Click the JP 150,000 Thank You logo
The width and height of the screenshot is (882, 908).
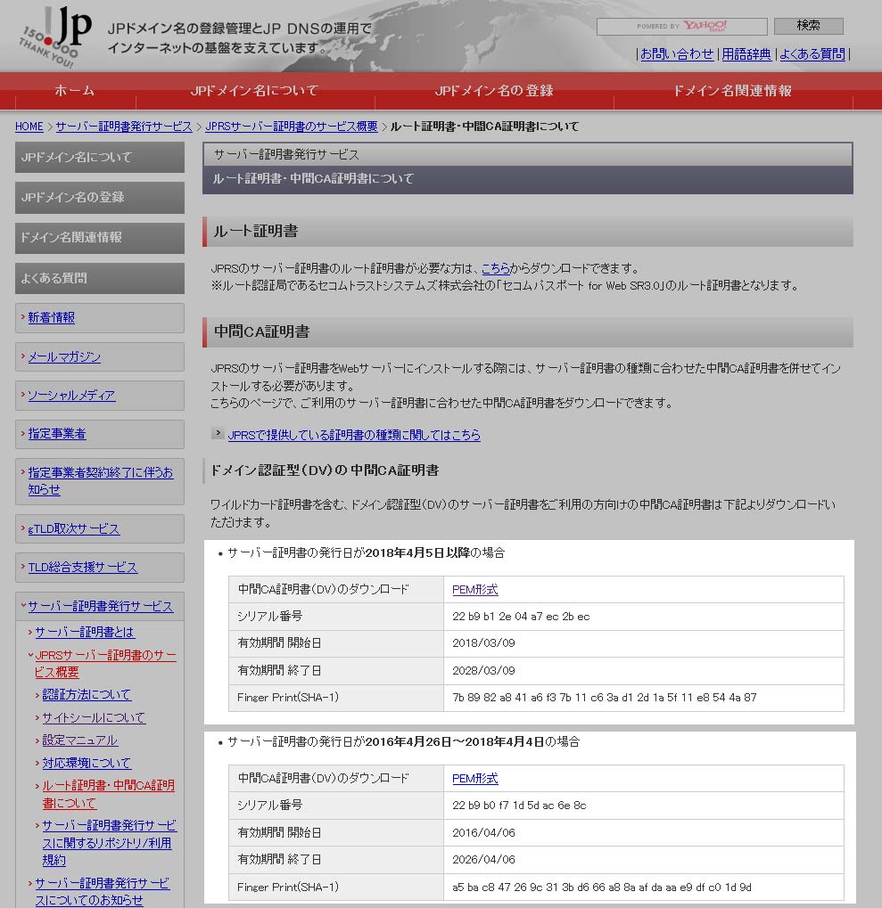pos(57,36)
